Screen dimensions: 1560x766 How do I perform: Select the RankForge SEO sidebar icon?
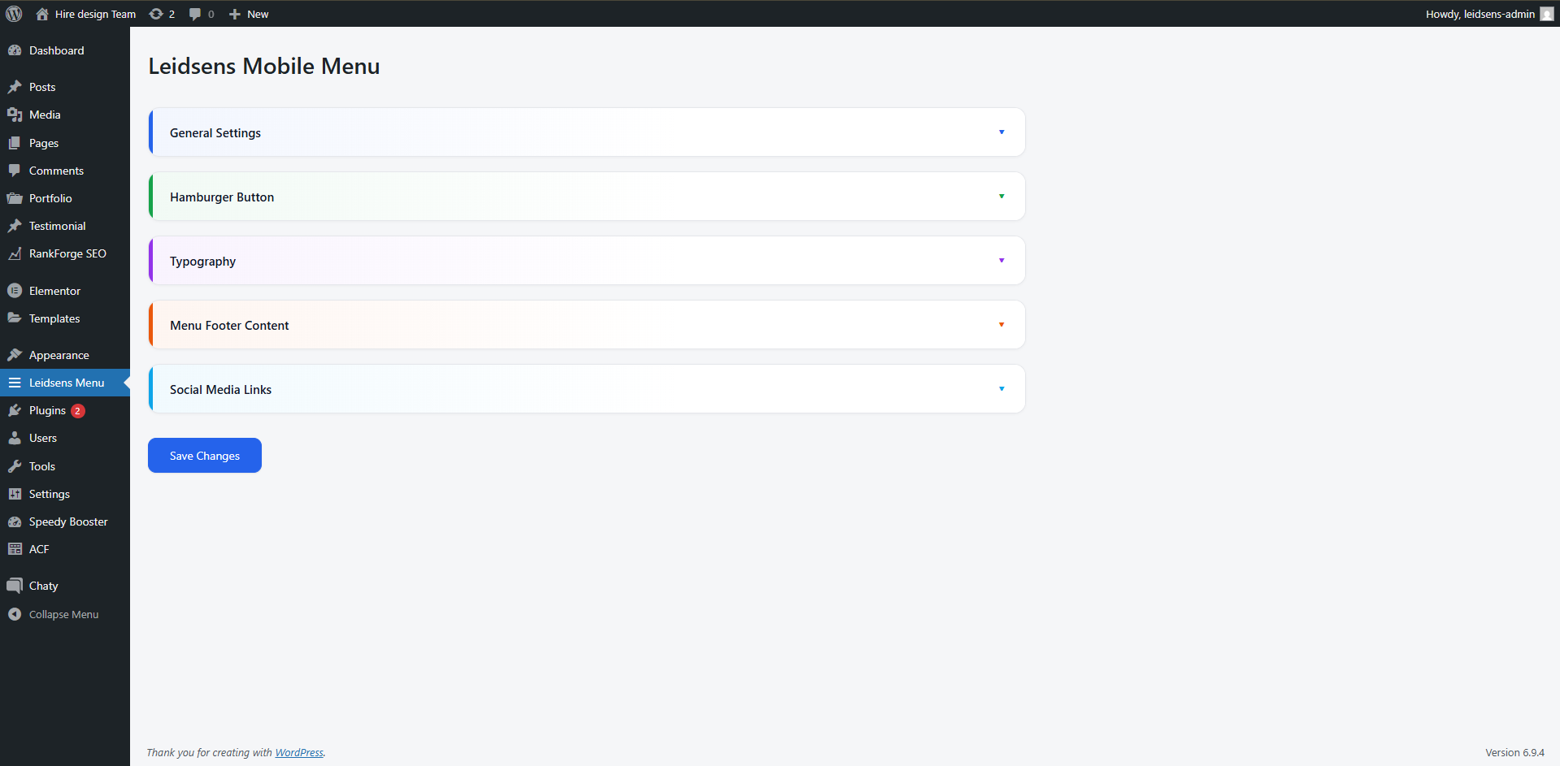15,253
